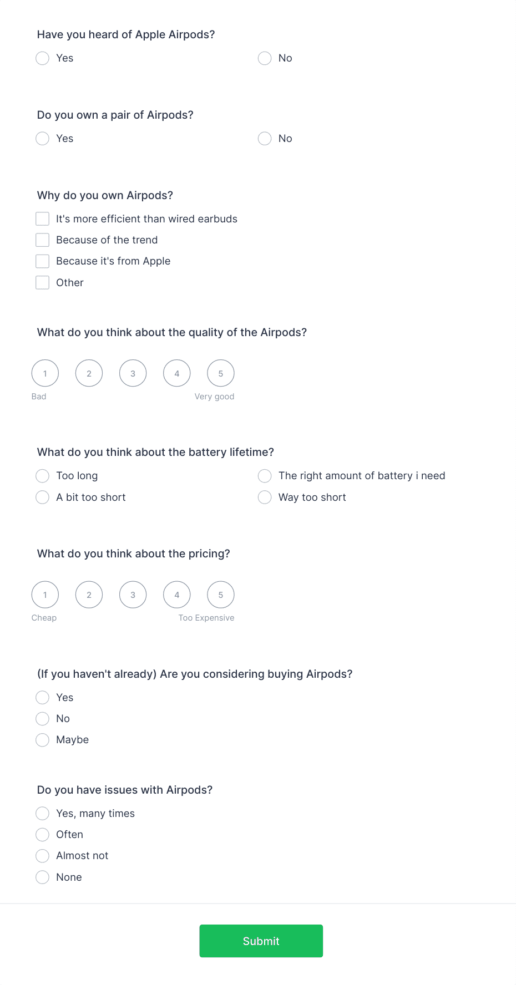Rate Airpods quality as 5 (Very good)
The width and height of the screenshot is (516, 985).
[220, 373]
